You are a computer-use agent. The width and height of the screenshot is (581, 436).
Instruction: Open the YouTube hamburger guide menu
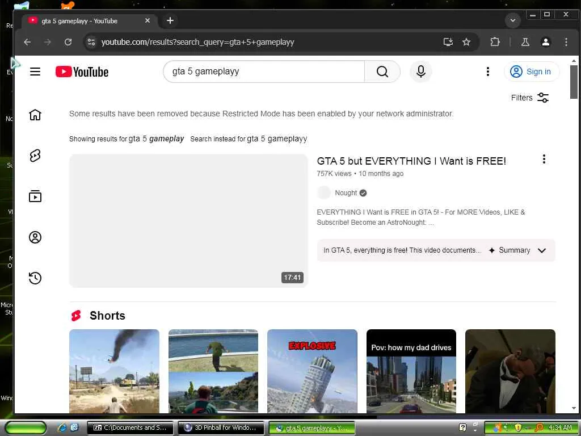(x=35, y=72)
